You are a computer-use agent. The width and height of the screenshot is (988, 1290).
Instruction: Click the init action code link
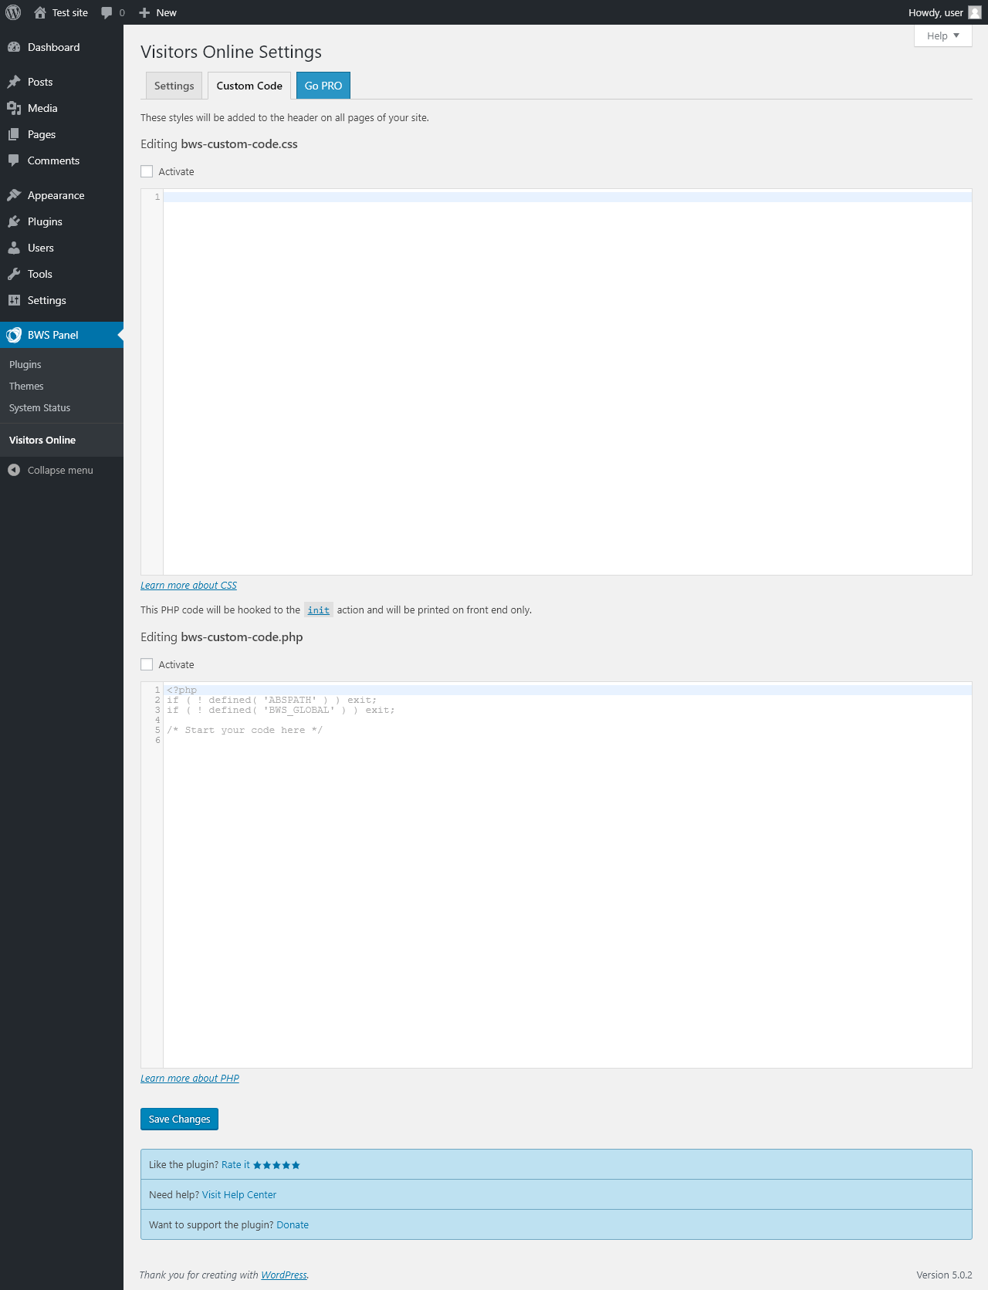tap(319, 610)
